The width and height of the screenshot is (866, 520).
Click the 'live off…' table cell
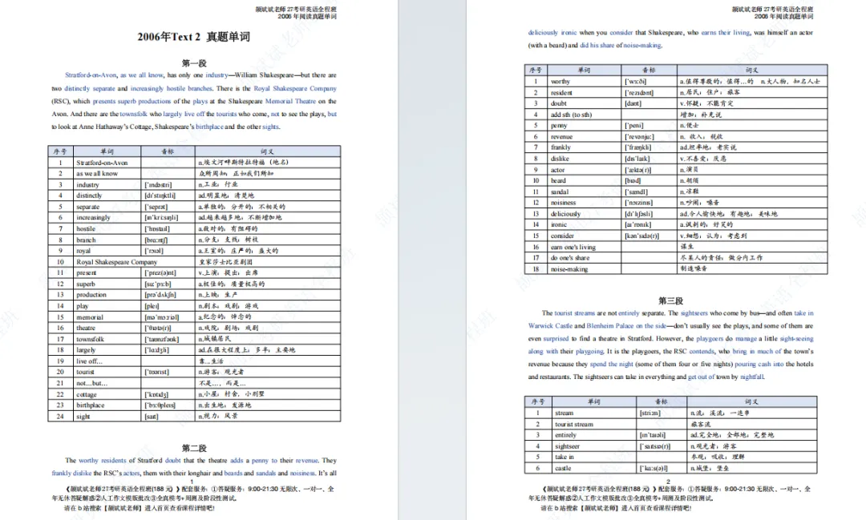click(x=107, y=361)
